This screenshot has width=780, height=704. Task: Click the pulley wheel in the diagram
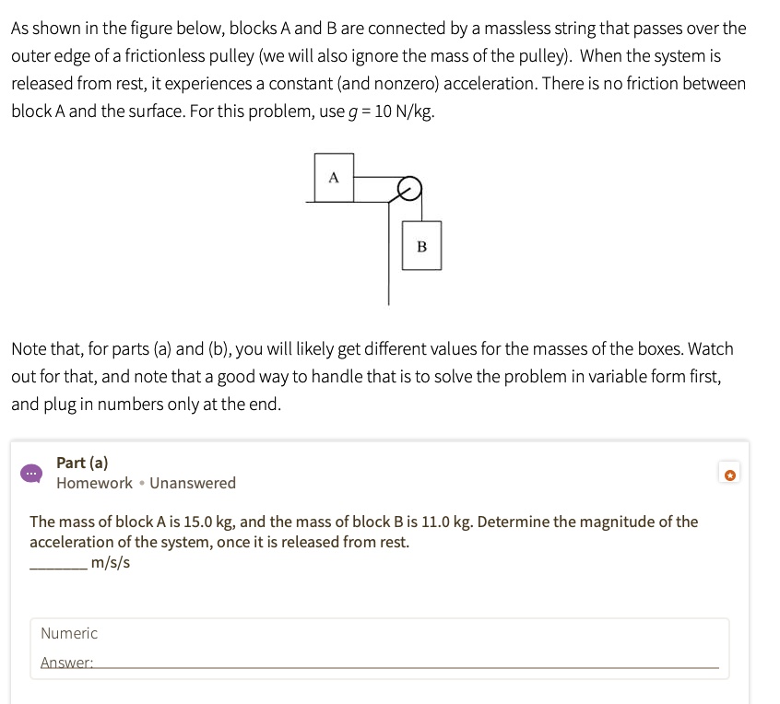coord(410,188)
